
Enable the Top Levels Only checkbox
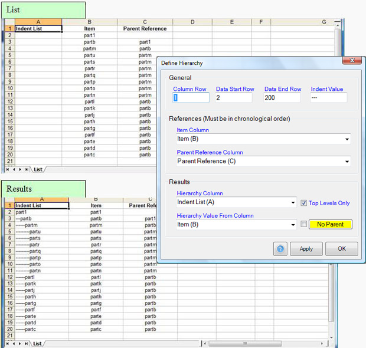[x=304, y=203]
